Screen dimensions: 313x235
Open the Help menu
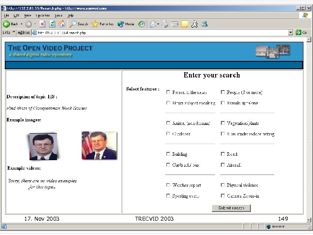[x=70, y=15]
